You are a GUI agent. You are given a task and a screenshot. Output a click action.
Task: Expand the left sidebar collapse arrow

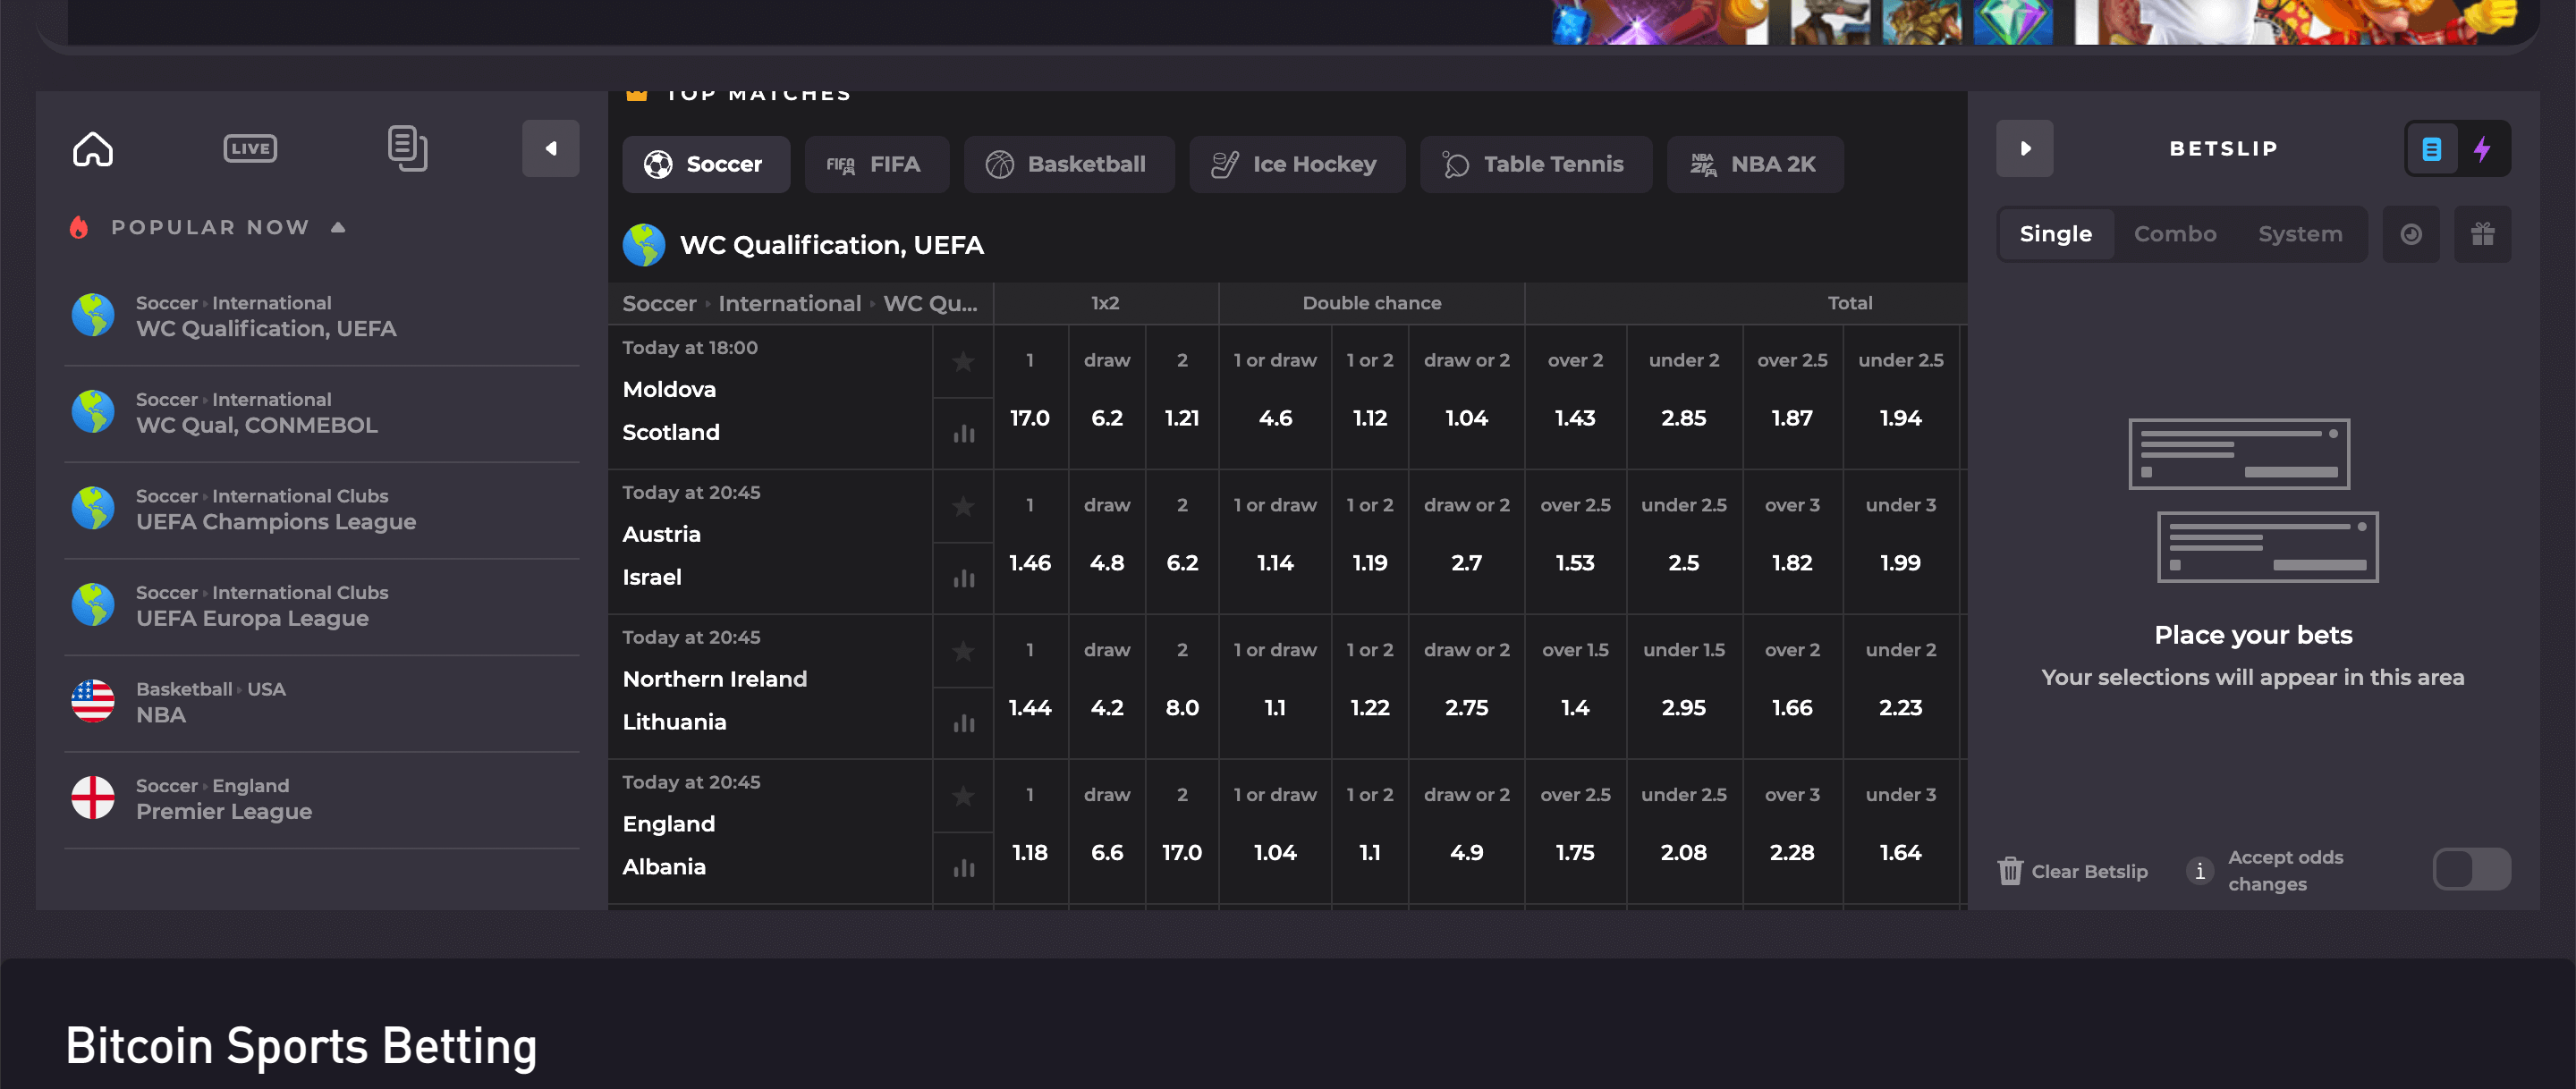point(550,148)
